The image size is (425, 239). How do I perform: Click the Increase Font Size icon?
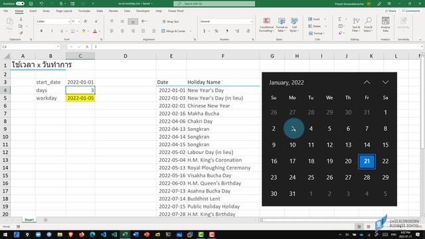coord(86,21)
